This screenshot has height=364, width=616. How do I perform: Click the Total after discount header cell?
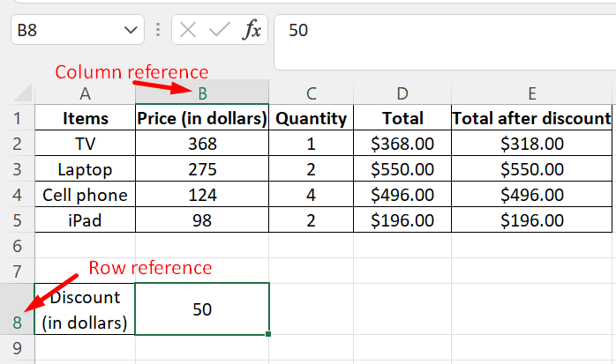click(531, 118)
